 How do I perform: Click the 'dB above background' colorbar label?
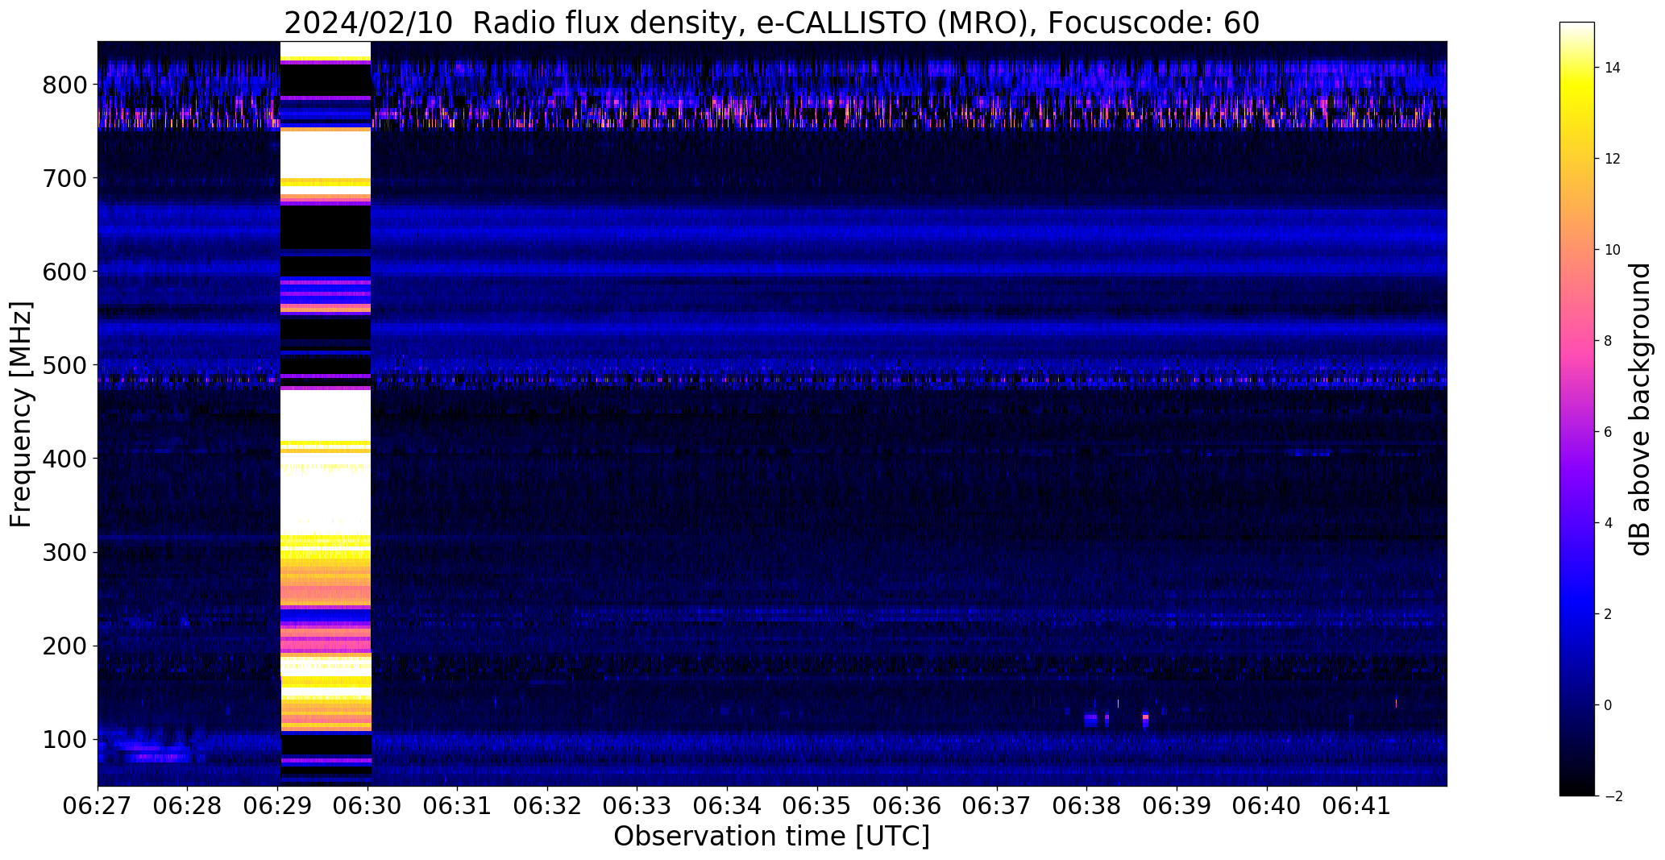(1640, 409)
